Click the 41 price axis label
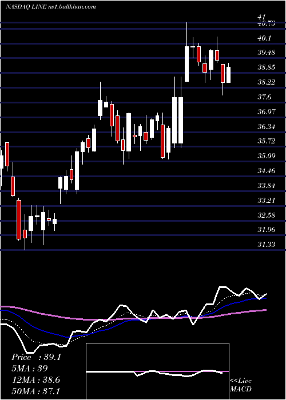This screenshot has height=400, width=286. pos(261,17)
